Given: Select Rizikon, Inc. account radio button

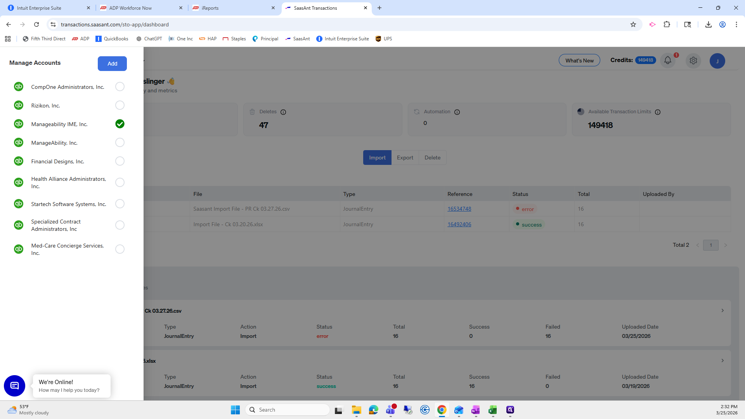Looking at the screenshot, I should click(x=120, y=105).
